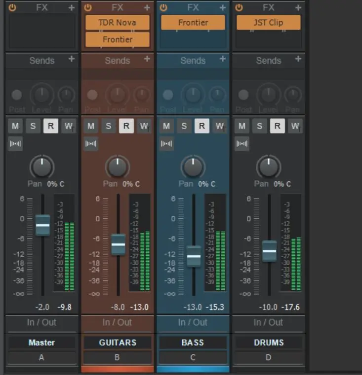The height and width of the screenshot is (375, 362).
Task: Mute the GUITARS channel
Action: point(91,126)
